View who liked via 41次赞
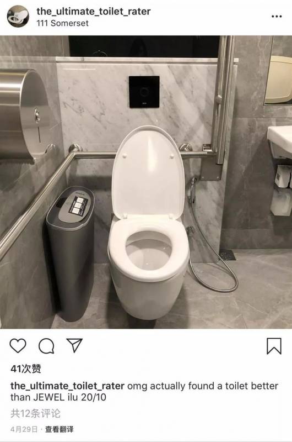The height and width of the screenshot is (442, 292). [26, 369]
